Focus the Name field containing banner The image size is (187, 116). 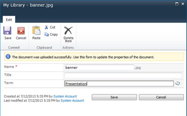click(99, 68)
